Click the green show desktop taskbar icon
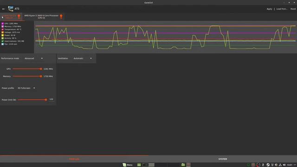 [139, 165]
